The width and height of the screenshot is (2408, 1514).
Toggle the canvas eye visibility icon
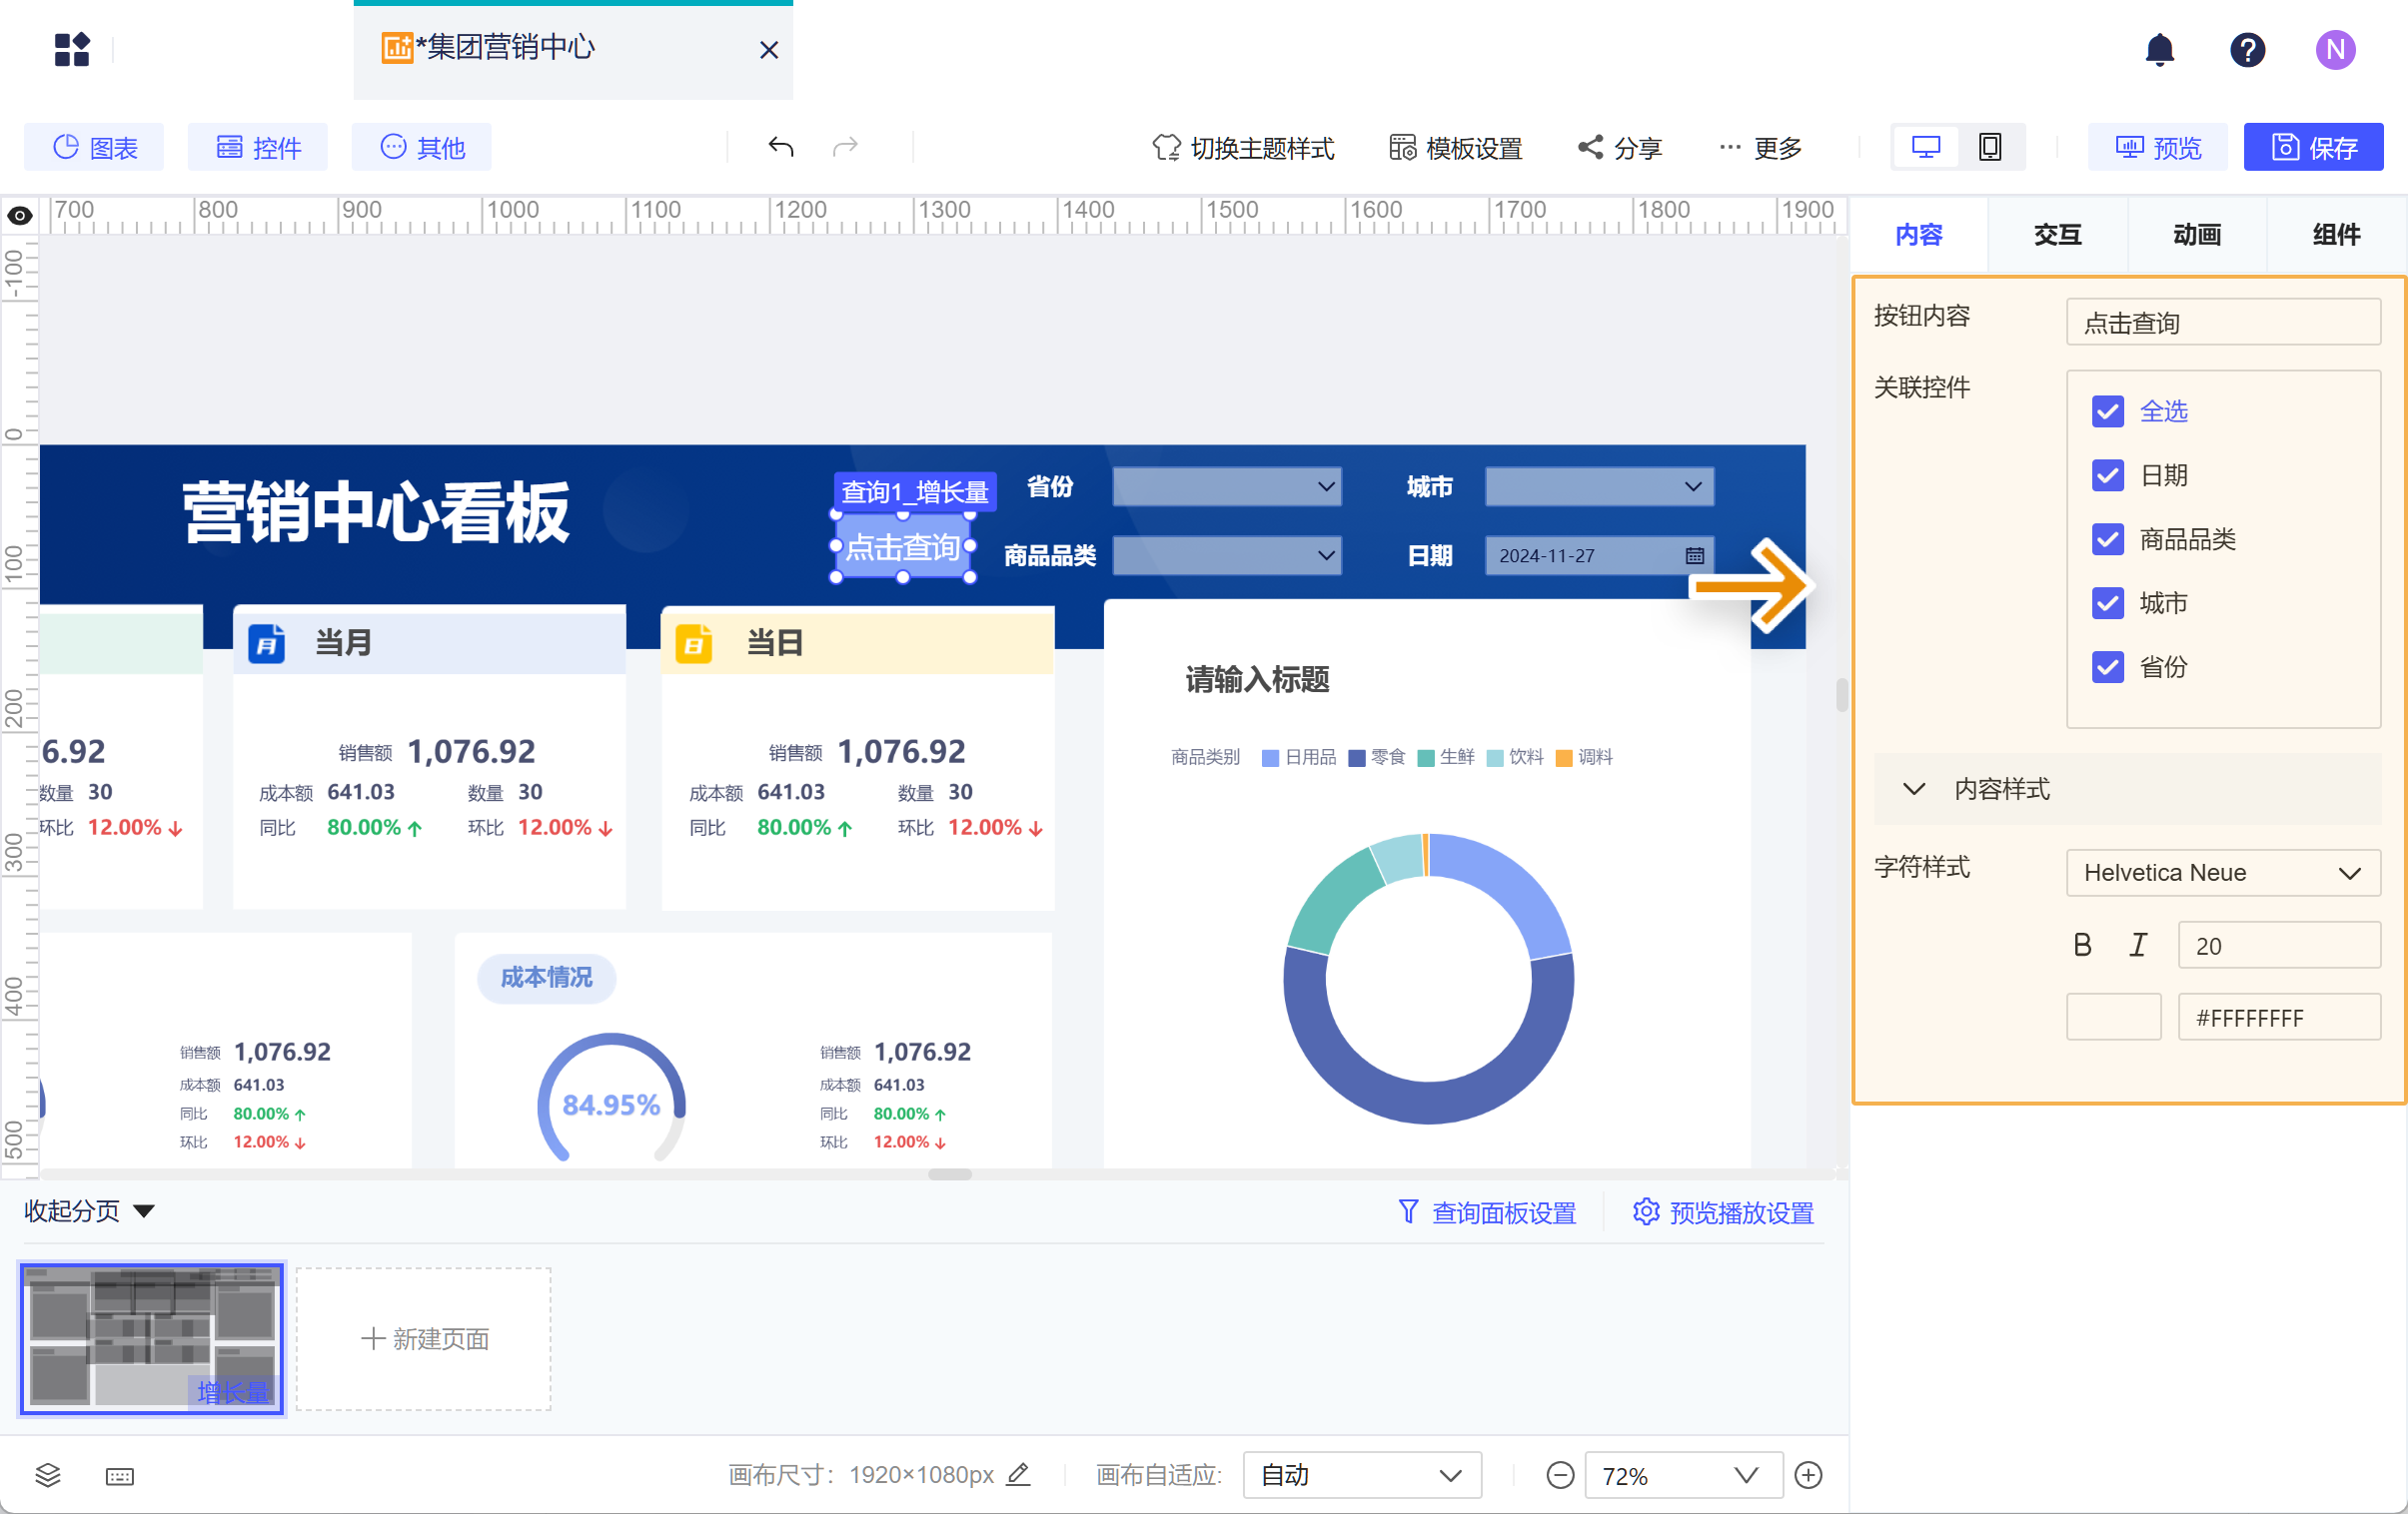[20, 215]
